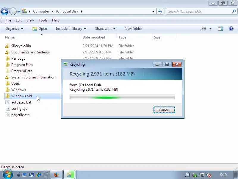Open the network tray icon
Image resolution: width=238 pixels, height=179 pixels.
click(202, 175)
